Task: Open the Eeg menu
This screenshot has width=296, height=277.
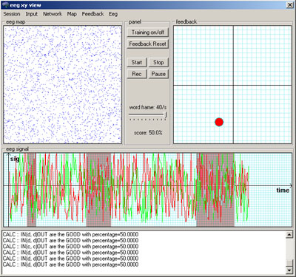Action: [x=113, y=14]
